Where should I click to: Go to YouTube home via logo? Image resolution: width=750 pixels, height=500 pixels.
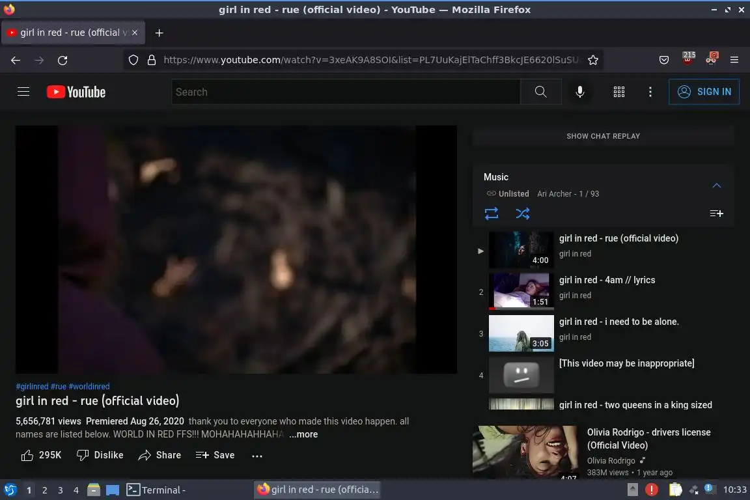(76, 92)
